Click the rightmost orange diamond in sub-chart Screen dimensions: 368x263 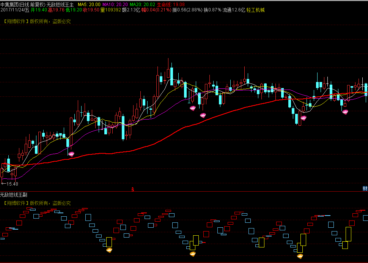[300, 256]
